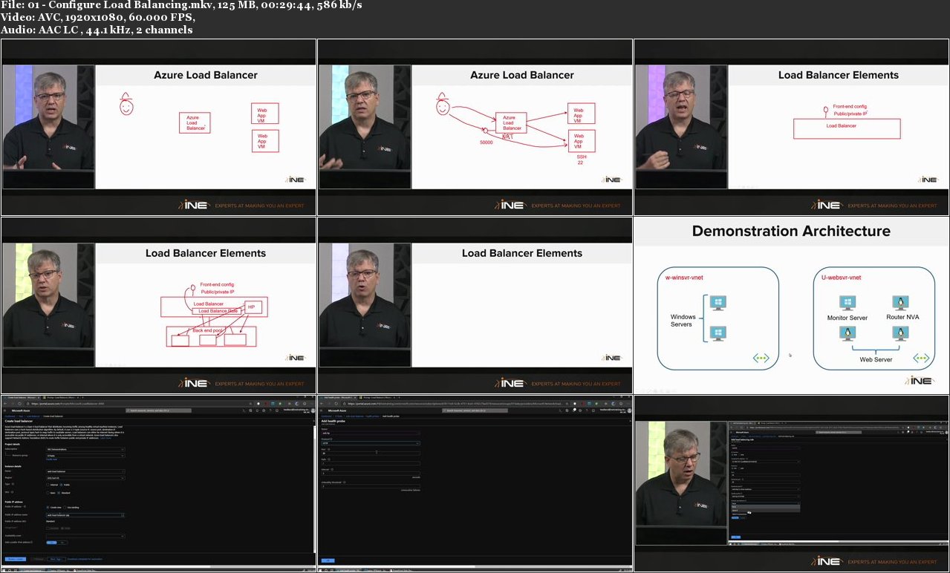Open the Load Balancer Elements thumbnail with back end pool
The width and height of the screenshot is (950, 573).
point(158,305)
